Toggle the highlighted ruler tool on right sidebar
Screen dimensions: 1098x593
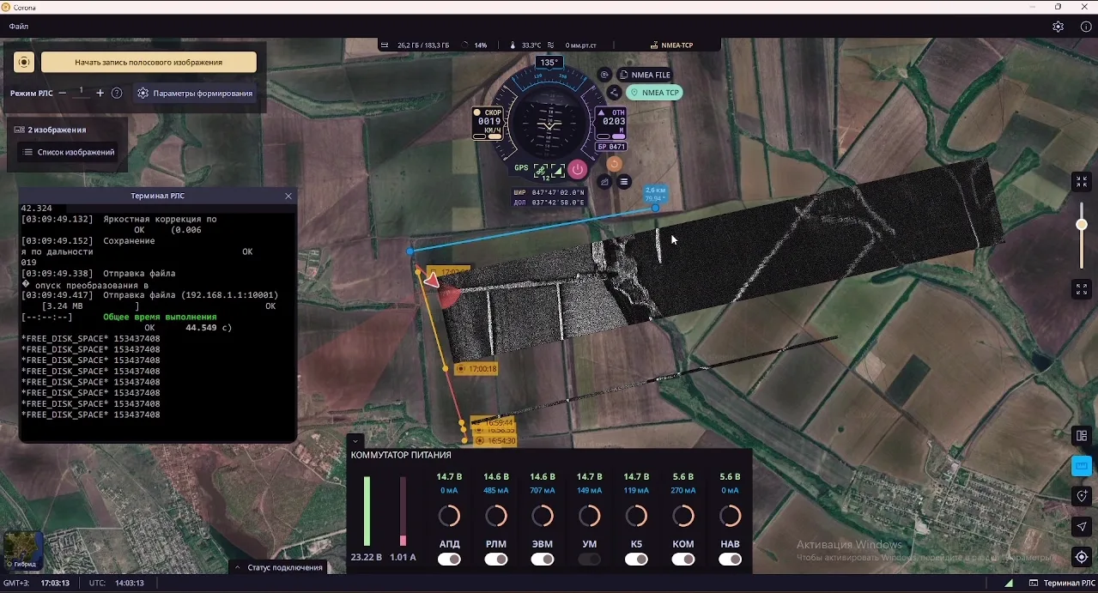(1082, 466)
